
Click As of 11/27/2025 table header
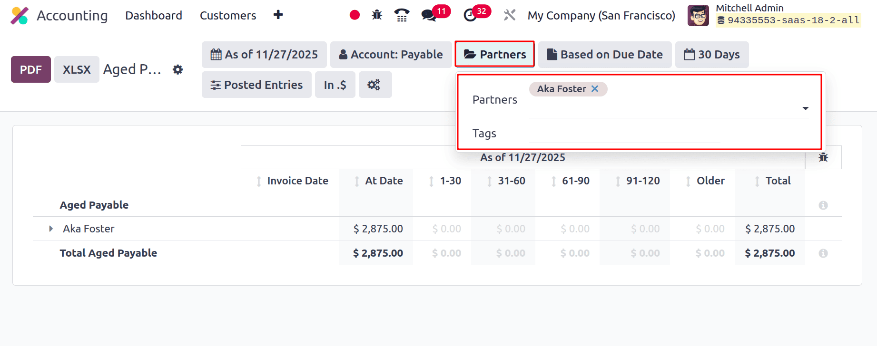[522, 157]
